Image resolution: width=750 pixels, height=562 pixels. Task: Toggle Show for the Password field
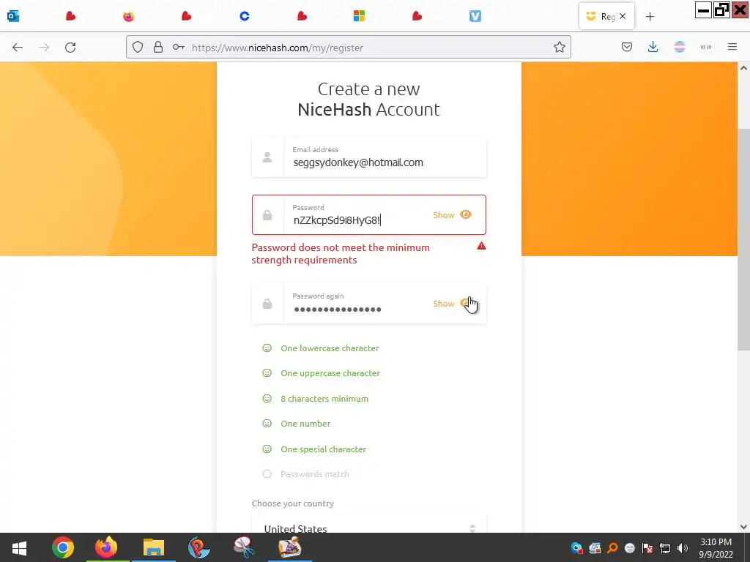[452, 215]
